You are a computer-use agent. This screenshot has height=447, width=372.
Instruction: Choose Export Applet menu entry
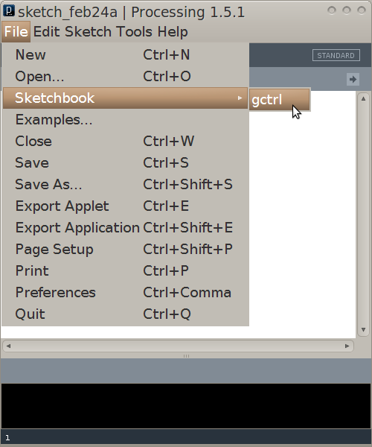coord(125,206)
